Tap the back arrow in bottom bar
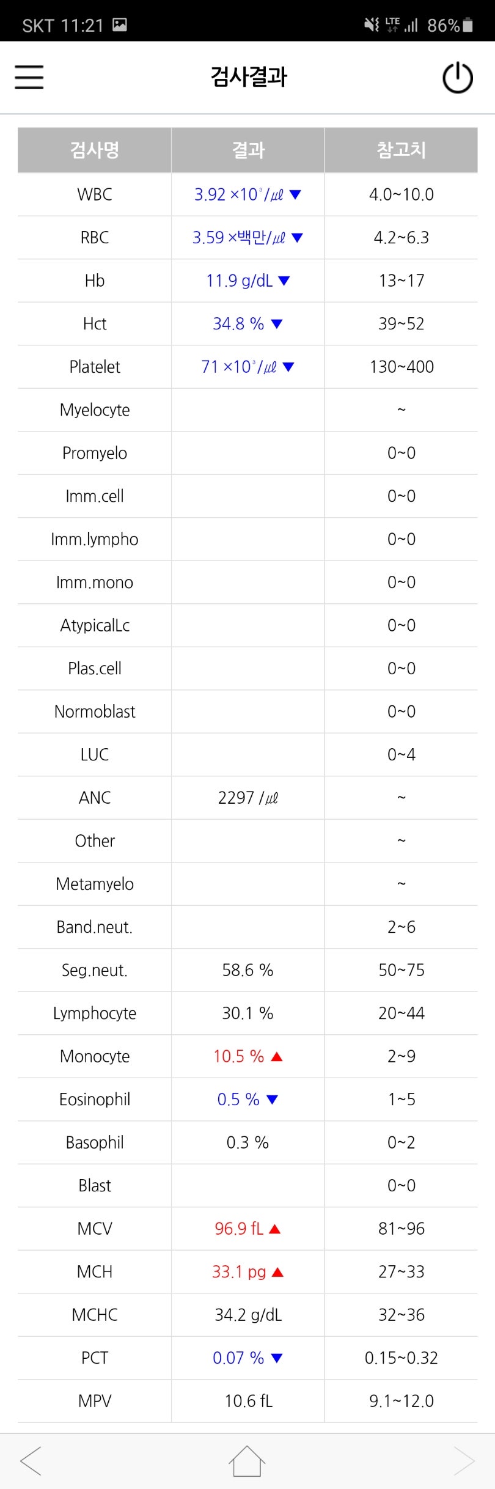Screen dimensions: 495x1489 31,1461
